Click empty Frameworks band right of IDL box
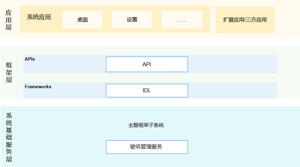The image size is (300, 167). point(232,91)
